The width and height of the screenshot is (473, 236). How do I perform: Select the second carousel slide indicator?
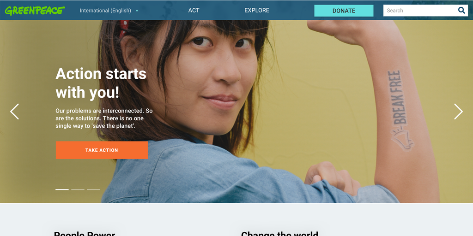[x=78, y=189]
